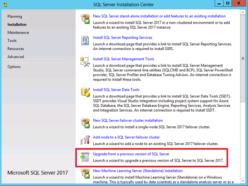Open the Planning section
Image resolution: width=248 pixels, height=186 pixels.
pyautogui.click(x=15, y=17)
